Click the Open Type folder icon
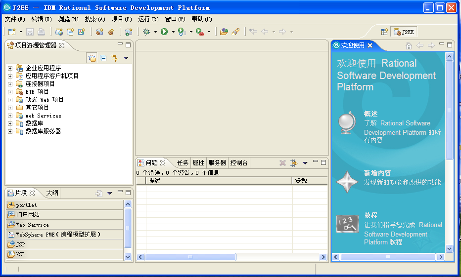Image resolution: width=461 pixels, height=277 pixels. [224, 32]
